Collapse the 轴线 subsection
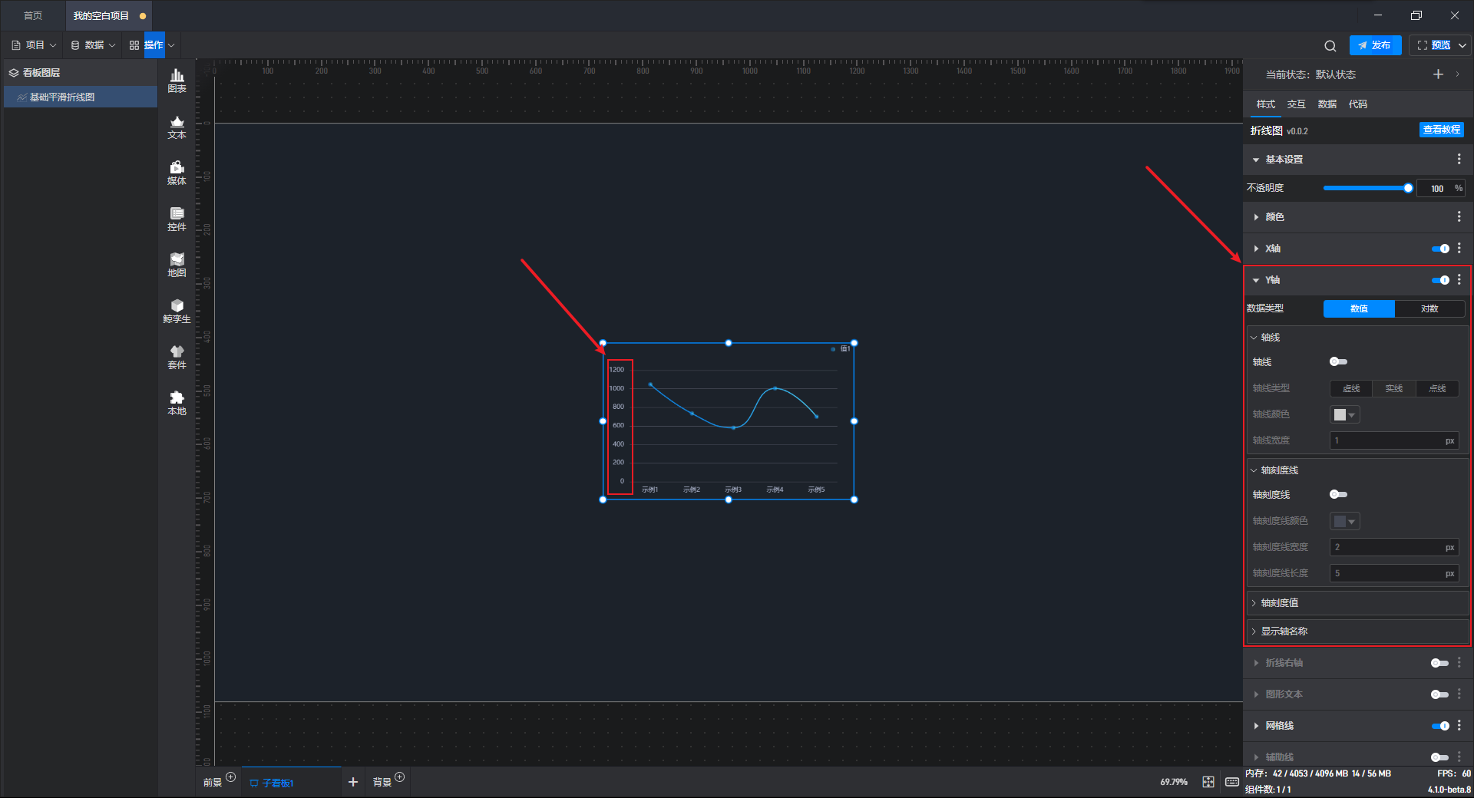Image resolution: width=1474 pixels, height=798 pixels. (1254, 338)
